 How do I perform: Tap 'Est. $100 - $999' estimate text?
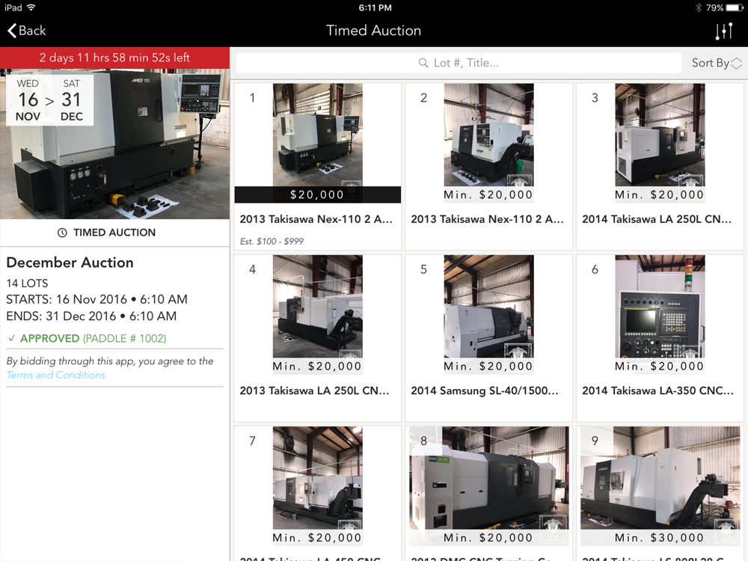tap(272, 242)
